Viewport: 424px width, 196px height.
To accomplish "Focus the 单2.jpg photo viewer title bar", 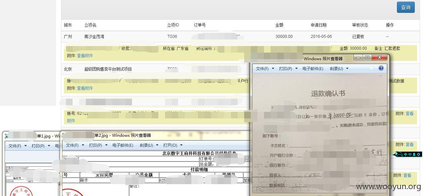I will pyautogui.click(x=155, y=135).
